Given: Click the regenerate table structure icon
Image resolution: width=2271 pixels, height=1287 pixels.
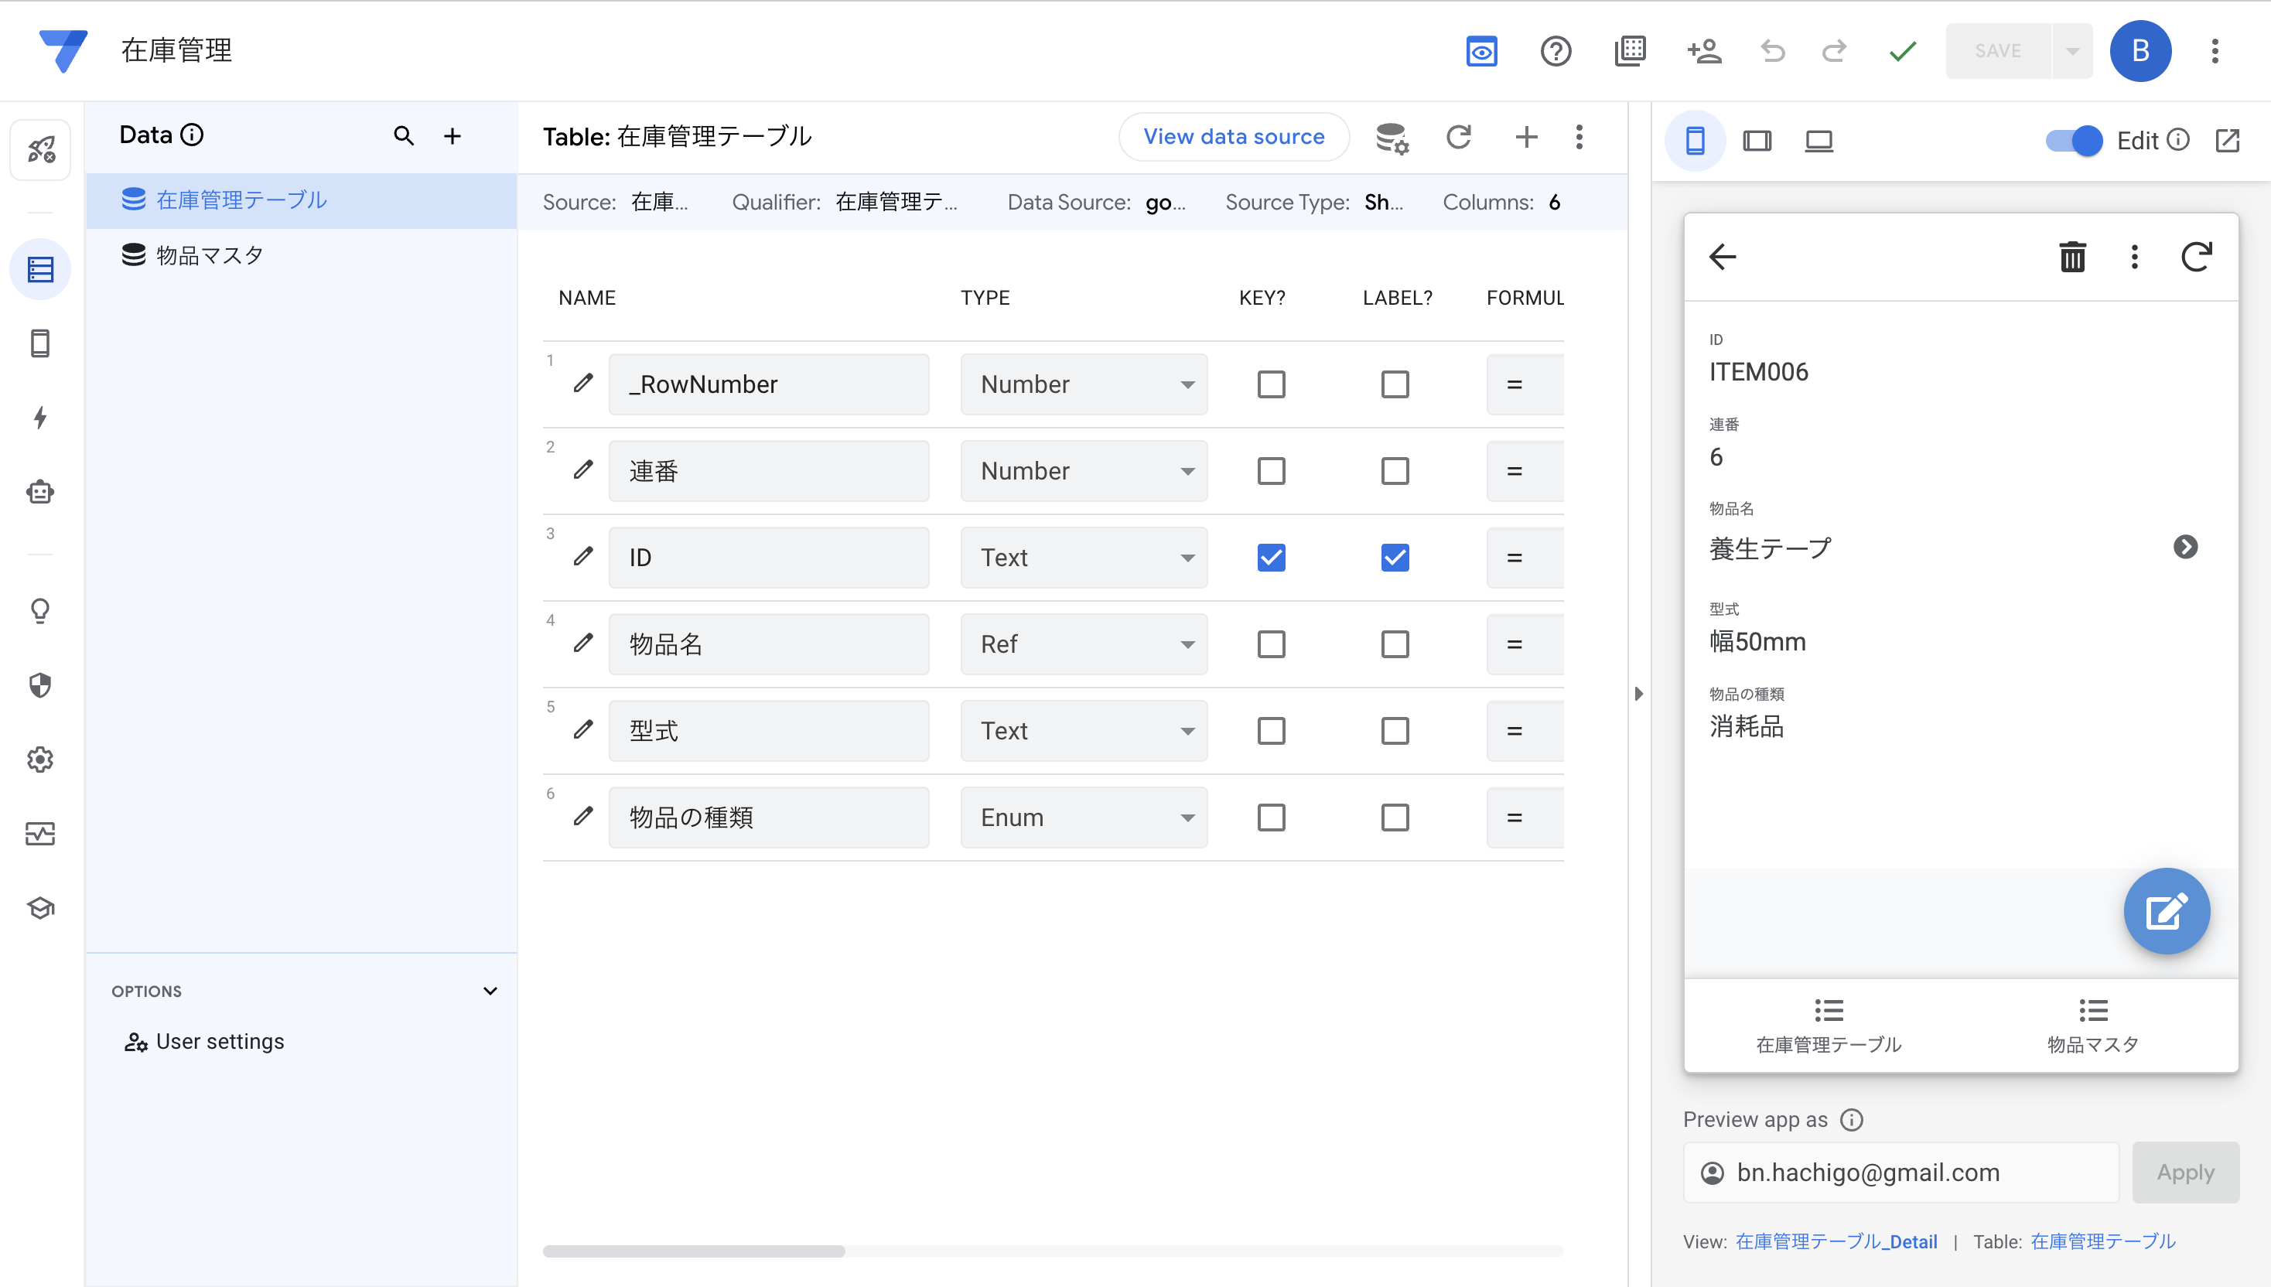Looking at the screenshot, I should [x=1459, y=137].
